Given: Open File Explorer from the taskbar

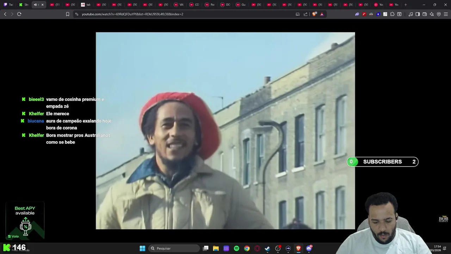Looking at the screenshot, I should (x=216, y=248).
